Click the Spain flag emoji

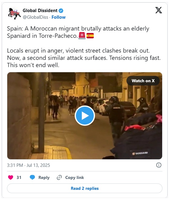pos(90,36)
